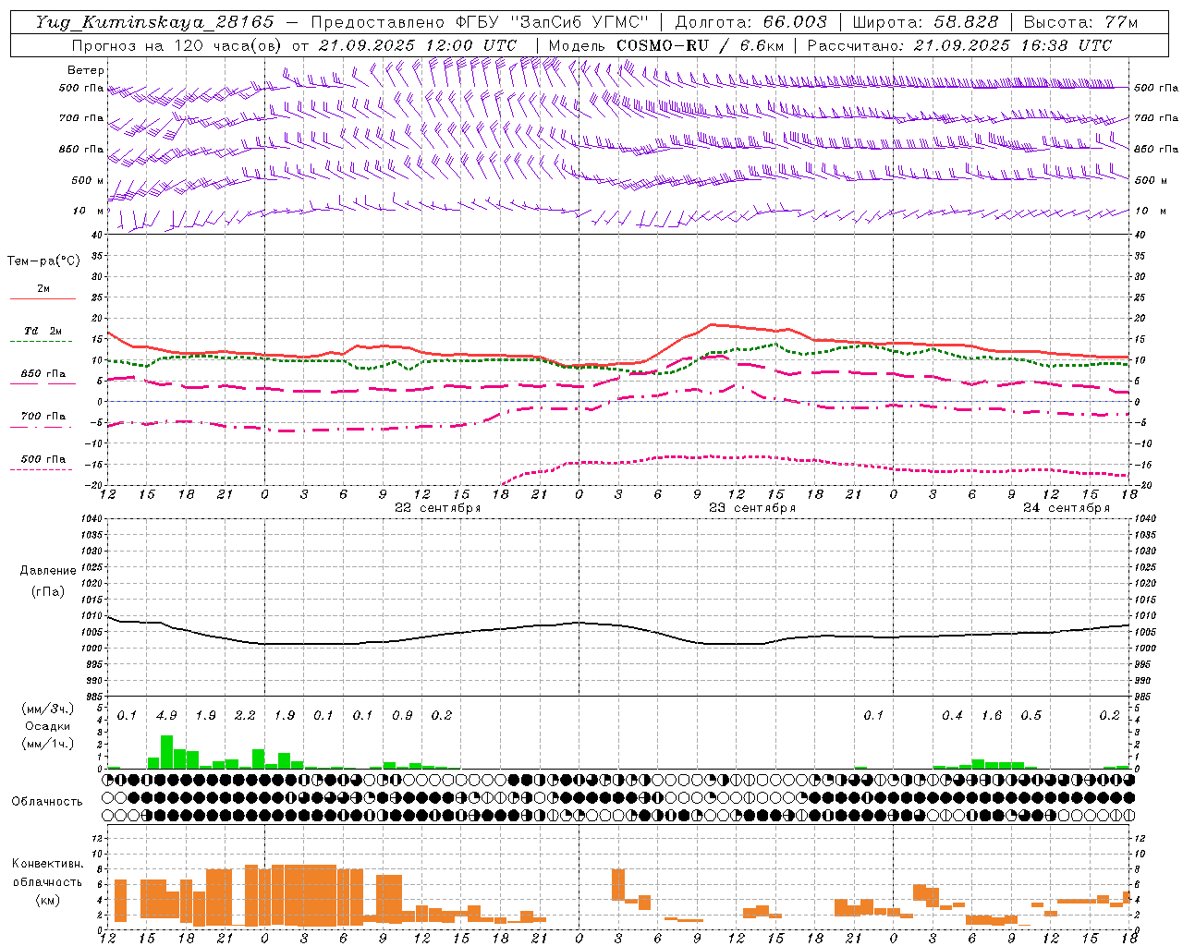Click the 700 гПа temperature legend entry
Viewport: 1183px width, 946px height.
(43, 417)
